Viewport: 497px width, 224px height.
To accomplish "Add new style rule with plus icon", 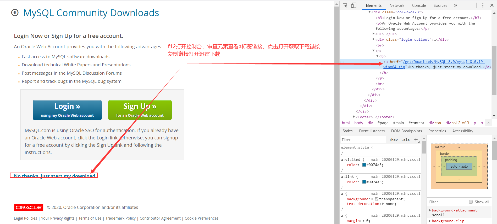I will click(416, 140).
